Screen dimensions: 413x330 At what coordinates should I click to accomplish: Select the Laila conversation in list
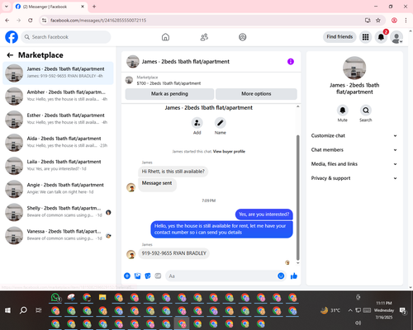coord(58,166)
